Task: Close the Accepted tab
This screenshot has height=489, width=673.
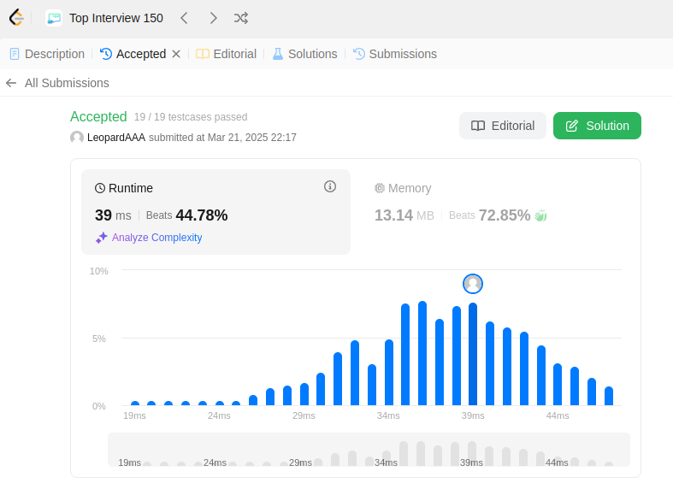Action: click(x=176, y=54)
